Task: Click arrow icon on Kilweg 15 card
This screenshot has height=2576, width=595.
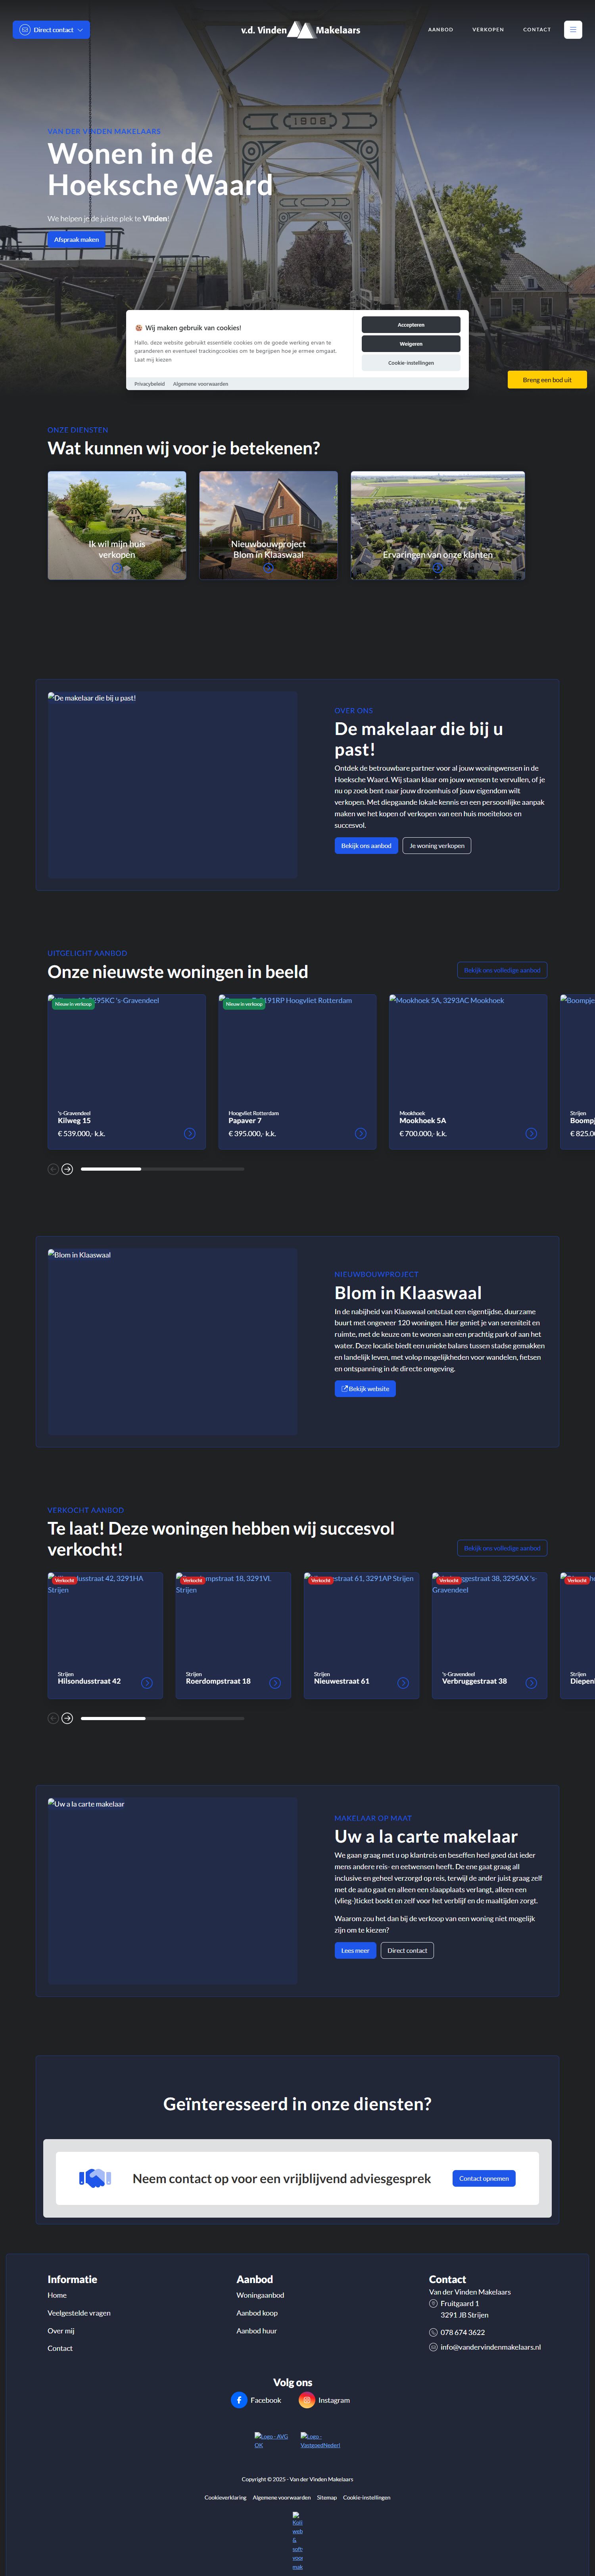Action: [x=189, y=1133]
